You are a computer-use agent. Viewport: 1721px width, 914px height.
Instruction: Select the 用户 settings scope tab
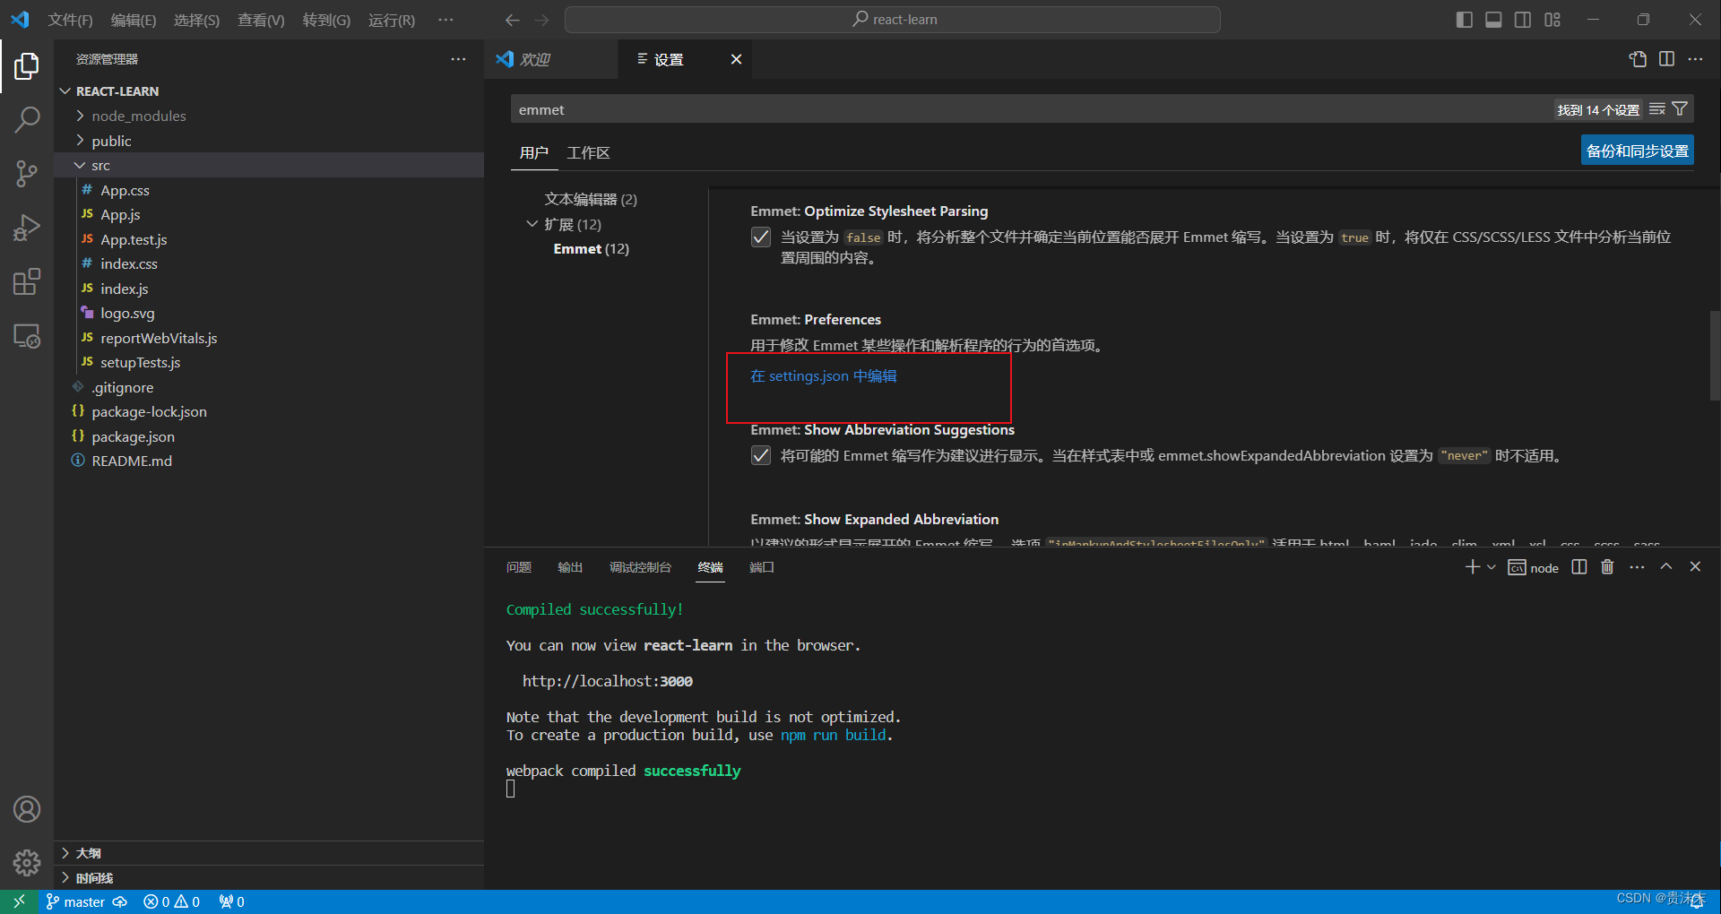[x=533, y=153]
